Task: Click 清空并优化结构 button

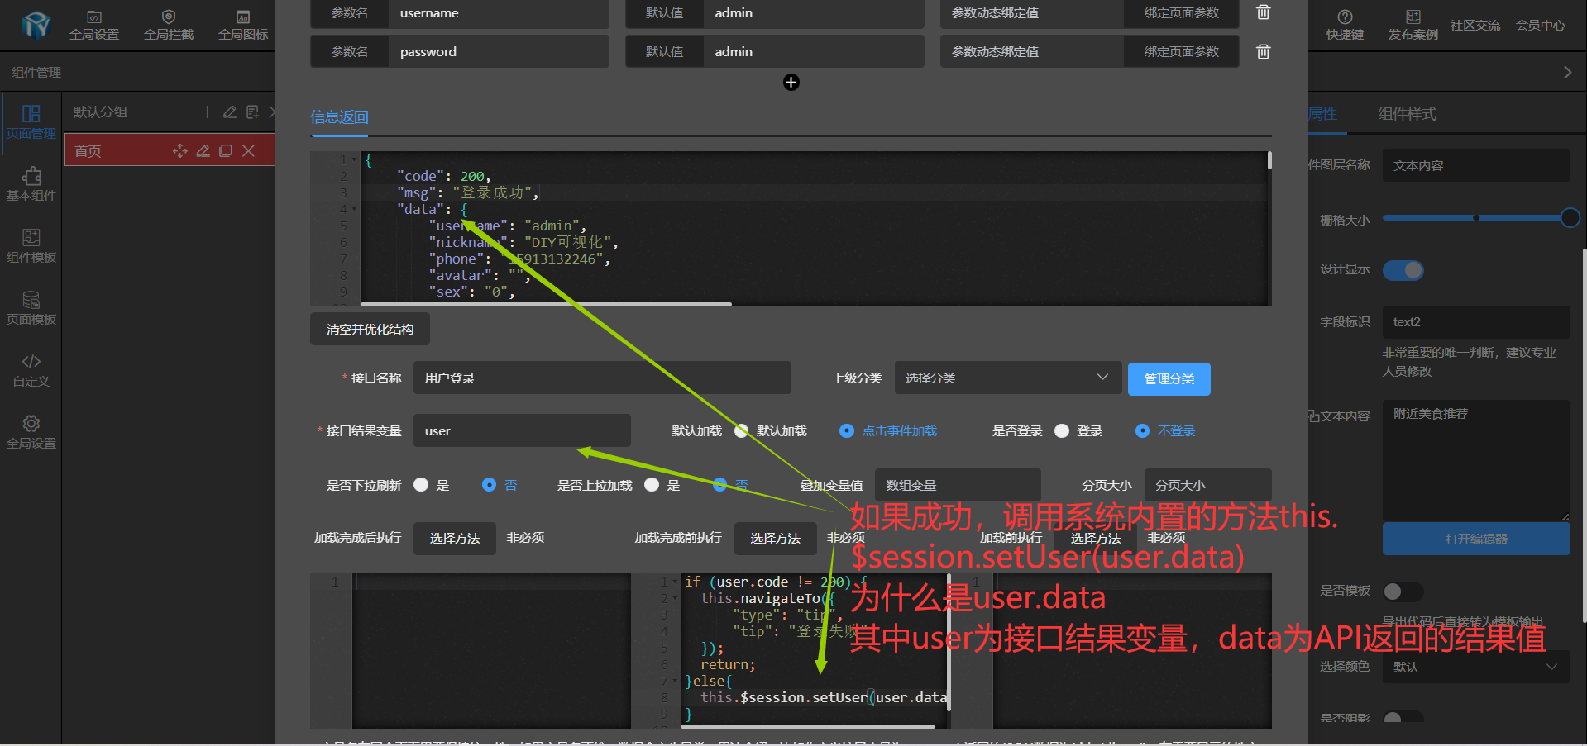Action: (x=370, y=329)
